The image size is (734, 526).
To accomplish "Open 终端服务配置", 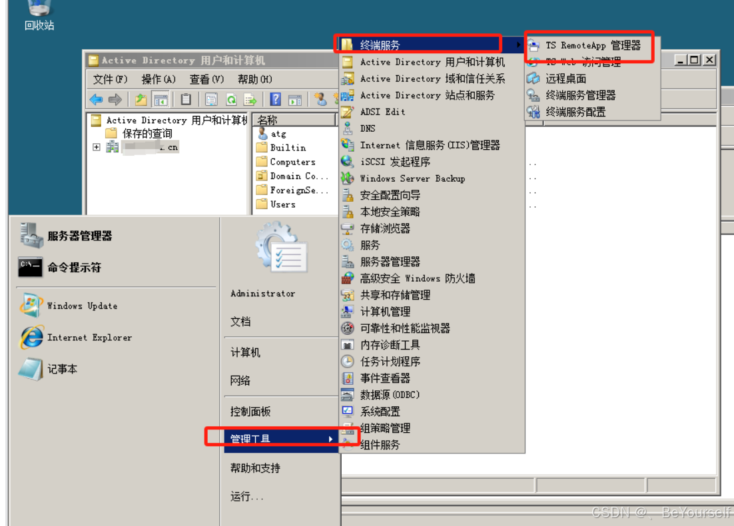I will pyautogui.click(x=593, y=112).
